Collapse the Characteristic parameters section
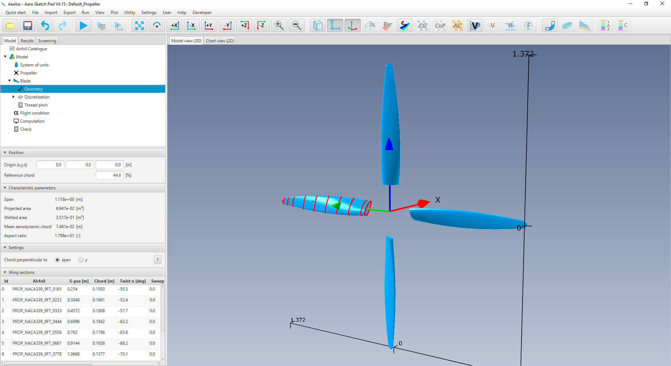671x366 pixels. coord(5,188)
